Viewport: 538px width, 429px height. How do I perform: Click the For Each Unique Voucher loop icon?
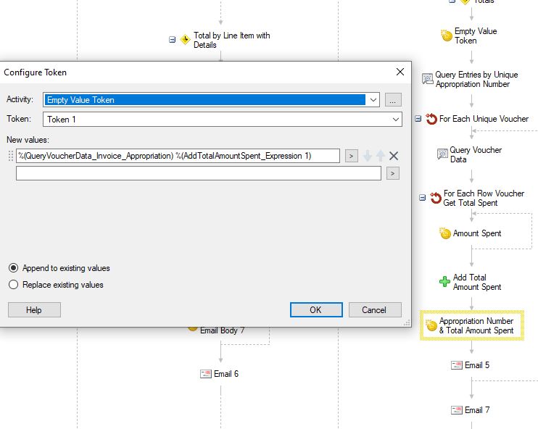431,119
